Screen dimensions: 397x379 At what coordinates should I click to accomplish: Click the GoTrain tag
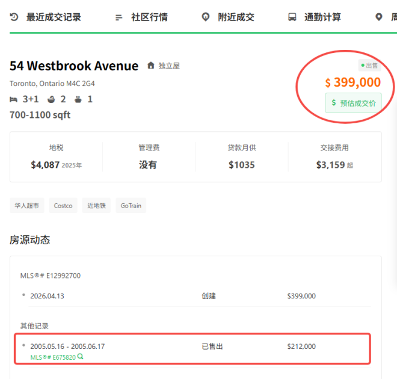tap(131, 206)
